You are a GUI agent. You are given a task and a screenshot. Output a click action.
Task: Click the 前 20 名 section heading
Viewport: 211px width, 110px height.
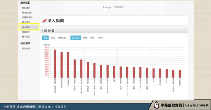tap(49, 31)
